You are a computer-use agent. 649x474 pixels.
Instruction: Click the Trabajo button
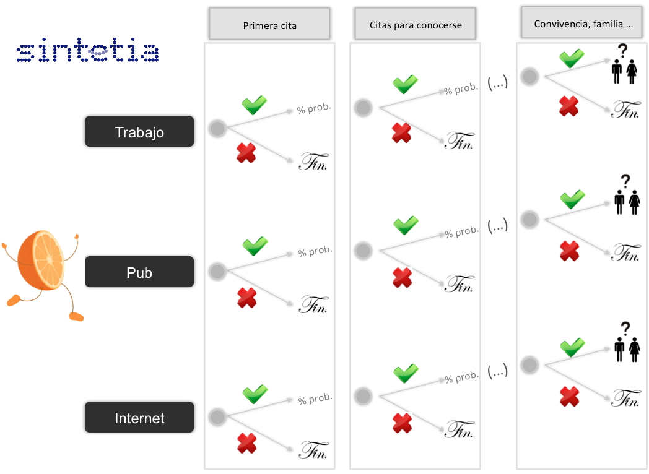[139, 132]
